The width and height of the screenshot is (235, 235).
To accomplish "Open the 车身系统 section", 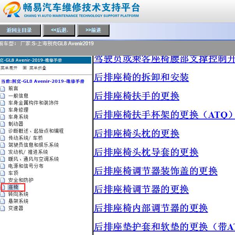I will (18, 117).
